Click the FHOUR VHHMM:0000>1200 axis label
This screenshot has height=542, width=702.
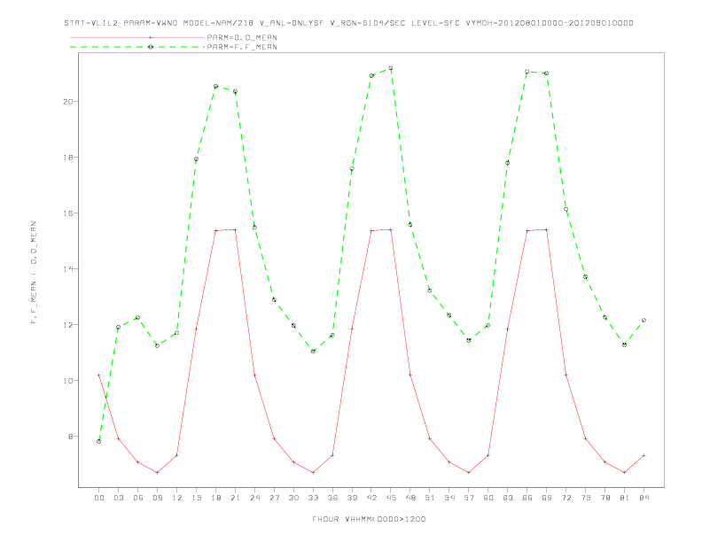(x=369, y=519)
